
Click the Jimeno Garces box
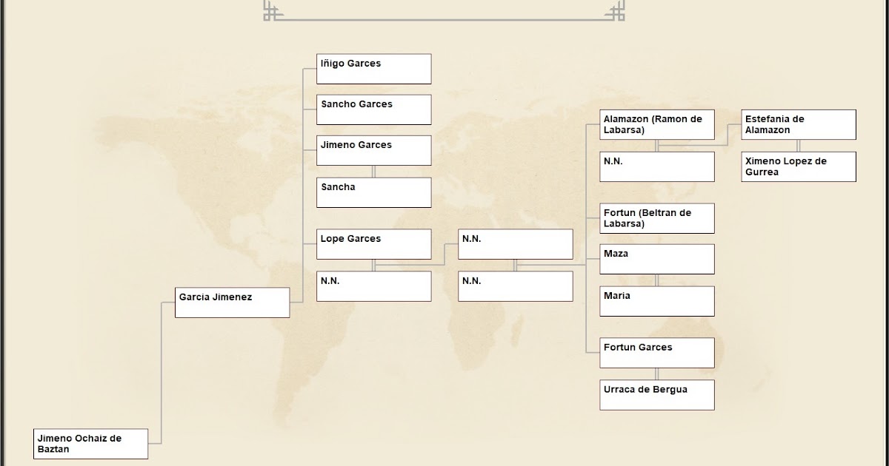(373, 149)
